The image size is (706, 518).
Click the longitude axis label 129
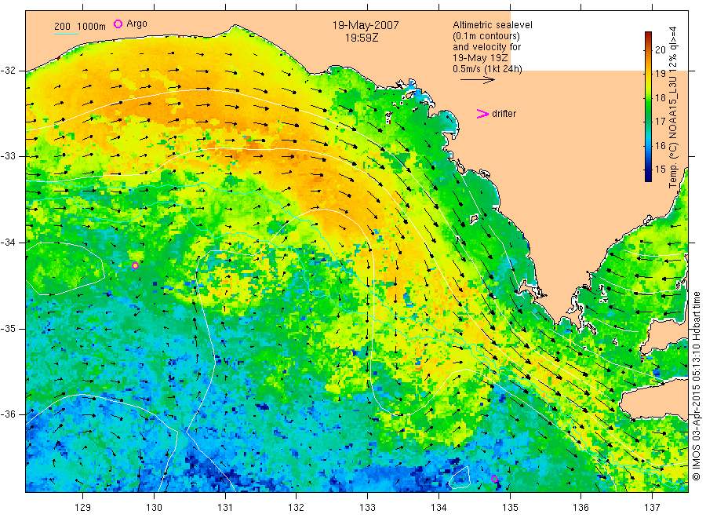(x=83, y=508)
